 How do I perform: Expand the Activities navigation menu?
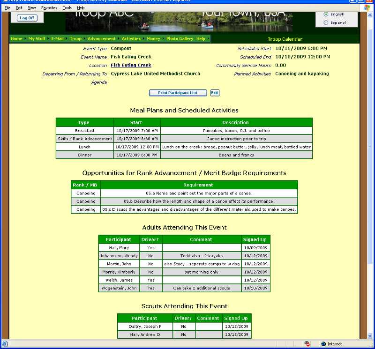pos(131,39)
